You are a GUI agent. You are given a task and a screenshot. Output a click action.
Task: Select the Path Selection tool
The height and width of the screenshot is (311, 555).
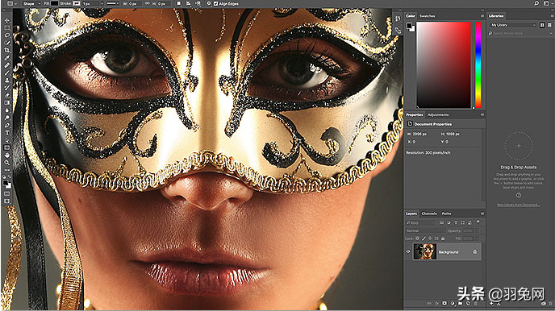pyautogui.click(x=6, y=140)
